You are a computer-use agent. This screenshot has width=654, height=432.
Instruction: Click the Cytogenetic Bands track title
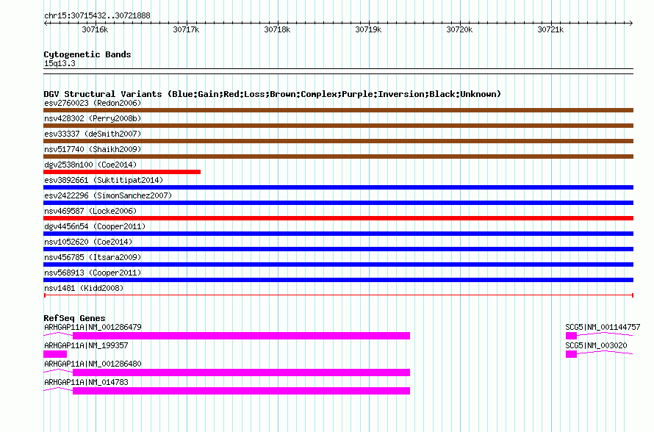coord(87,54)
